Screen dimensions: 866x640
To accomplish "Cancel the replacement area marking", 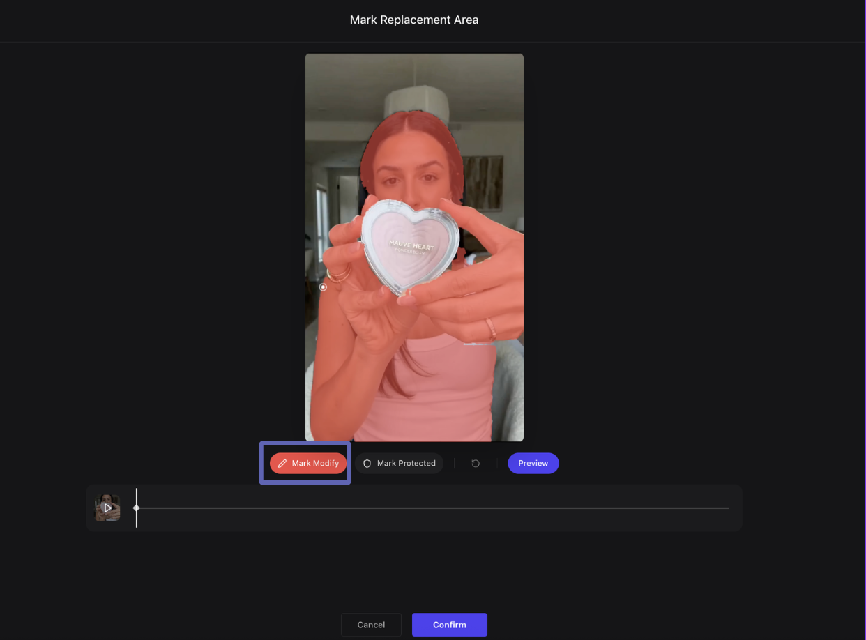I will [371, 625].
